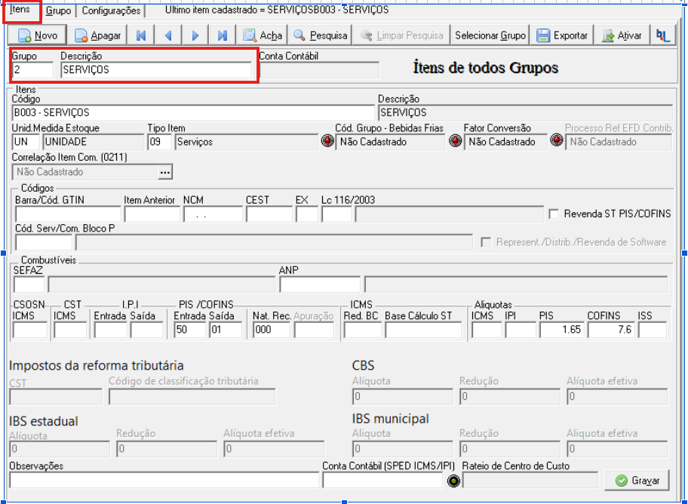Switch to the Grupo tab
The image size is (688, 504).
(58, 11)
